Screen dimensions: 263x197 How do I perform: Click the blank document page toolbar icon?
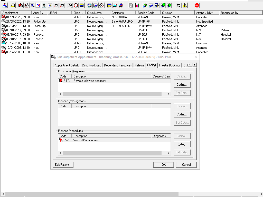131,6
